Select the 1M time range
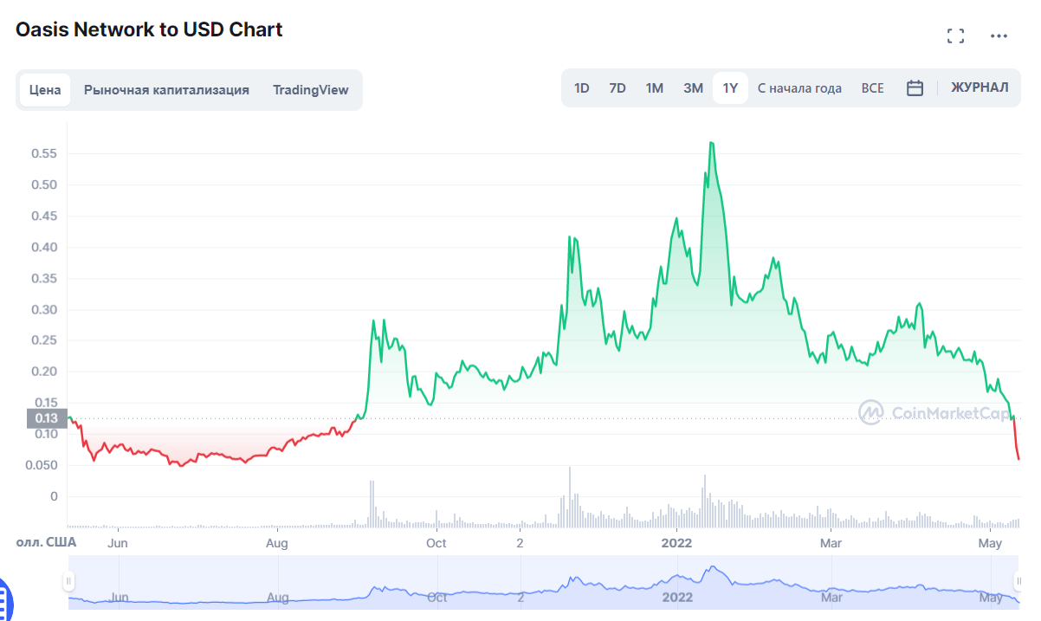This screenshot has height=621, width=1041. click(x=655, y=88)
